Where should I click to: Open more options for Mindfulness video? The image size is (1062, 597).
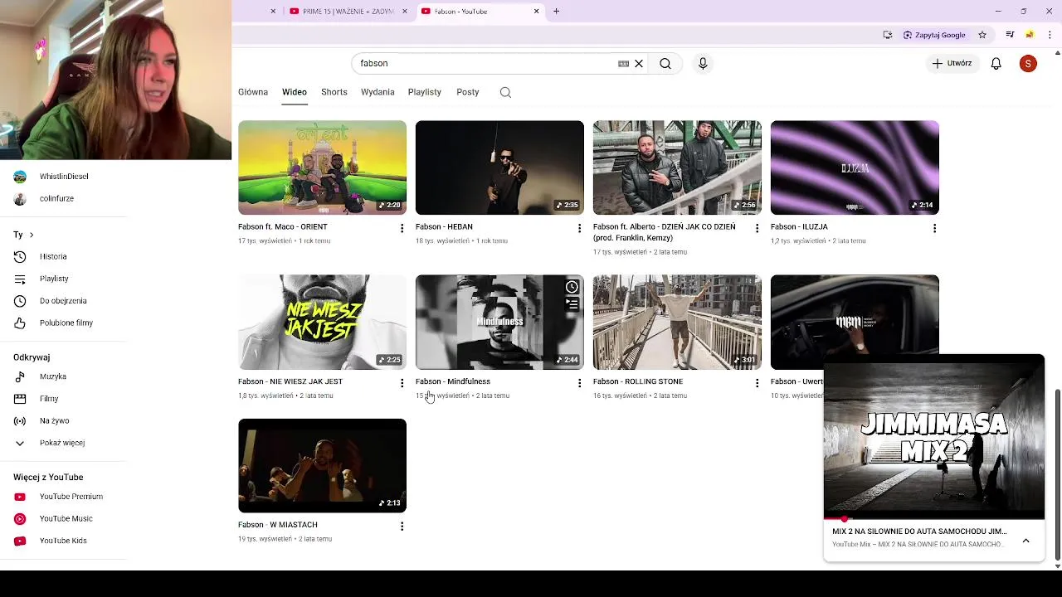point(579,383)
